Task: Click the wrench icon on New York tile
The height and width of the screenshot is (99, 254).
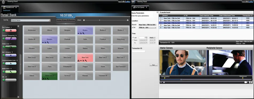Action: pos(86,60)
